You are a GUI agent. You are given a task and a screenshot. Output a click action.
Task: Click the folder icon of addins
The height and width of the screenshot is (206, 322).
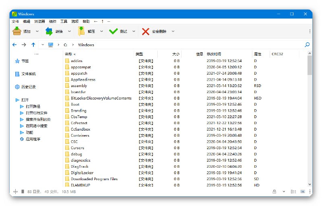[x=67, y=61]
